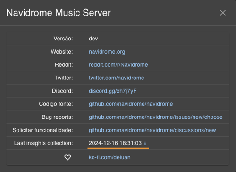The height and width of the screenshot is (172, 236).
Task: Click the heart icon next to ko-fi
Action: click(x=67, y=157)
